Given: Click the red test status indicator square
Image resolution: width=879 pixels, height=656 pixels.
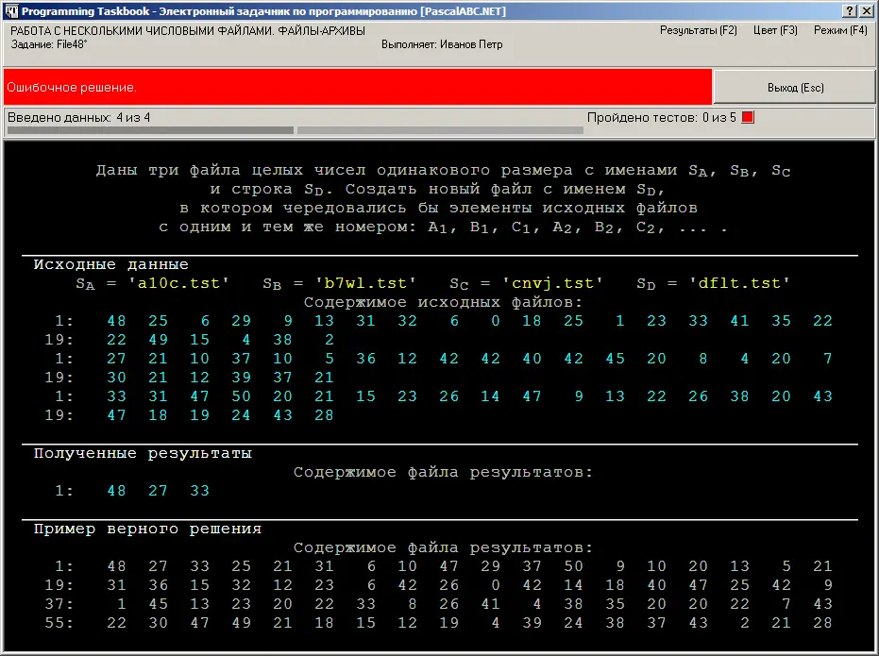Looking at the screenshot, I should click(748, 117).
